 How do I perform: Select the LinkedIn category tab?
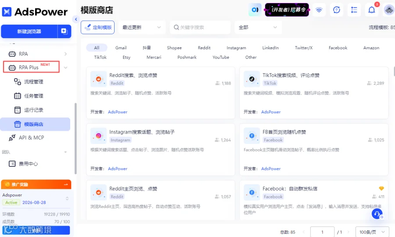coord(270,47)
